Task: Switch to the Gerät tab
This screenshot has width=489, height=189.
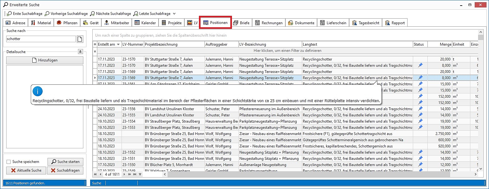Action: point(91,23)
